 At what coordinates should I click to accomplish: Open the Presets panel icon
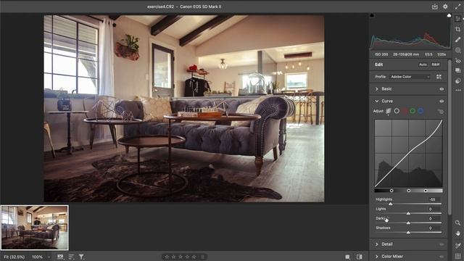tap(457, 80)
